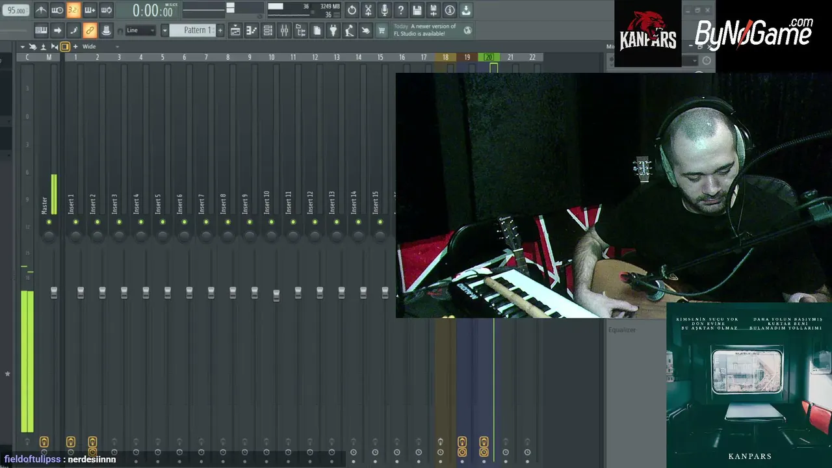The width and height of the screenshot is (832, 468).
Task: Open the tempo tapper icon
Action: tap(349, 31)
